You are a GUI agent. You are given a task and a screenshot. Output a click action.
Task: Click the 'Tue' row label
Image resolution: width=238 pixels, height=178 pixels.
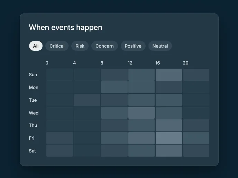33,100
